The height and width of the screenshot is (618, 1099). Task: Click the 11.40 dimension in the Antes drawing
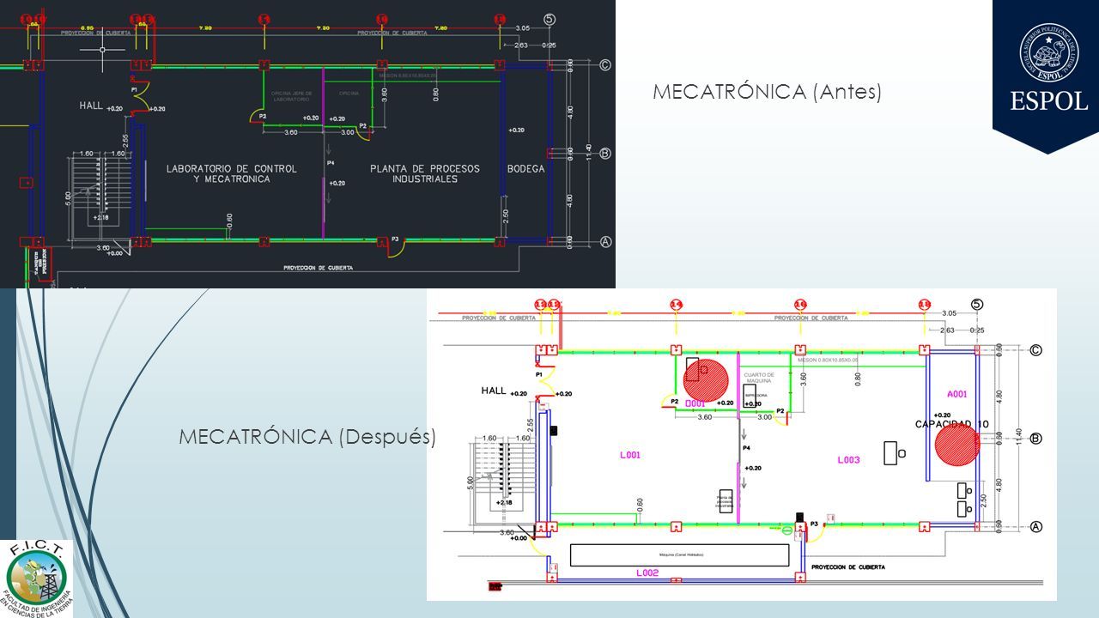[589, 154]
